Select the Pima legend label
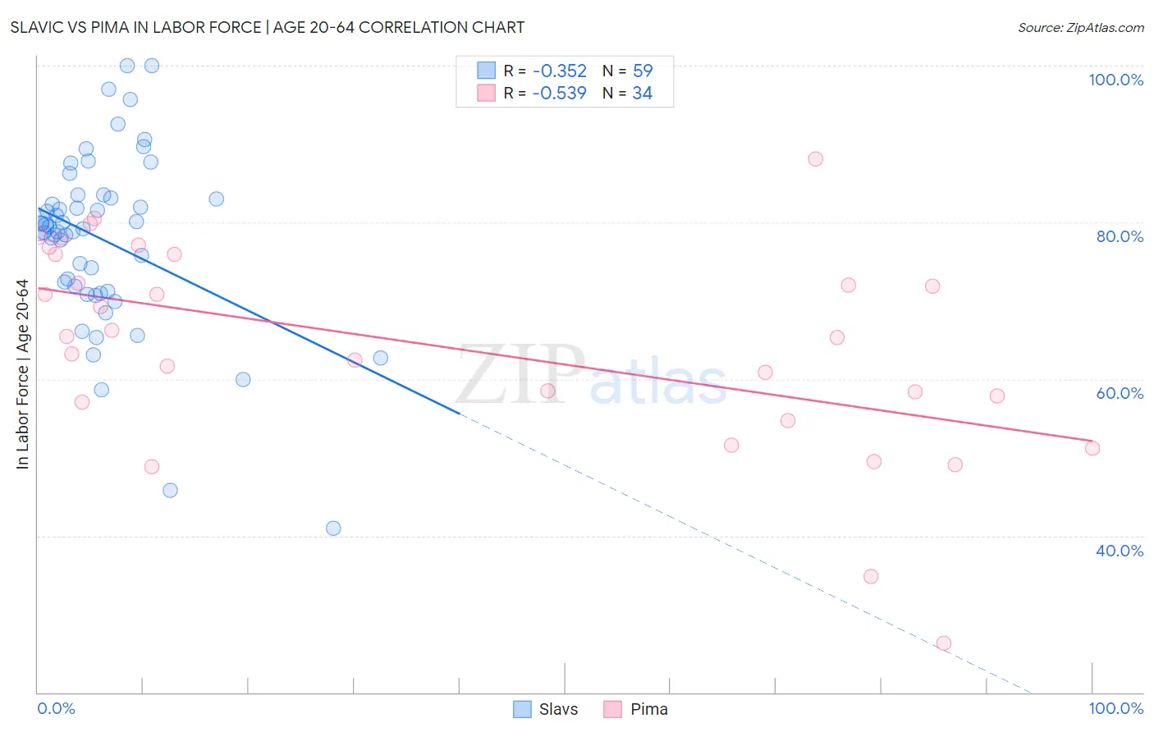The image size is (1154, 732). [649, 709]
